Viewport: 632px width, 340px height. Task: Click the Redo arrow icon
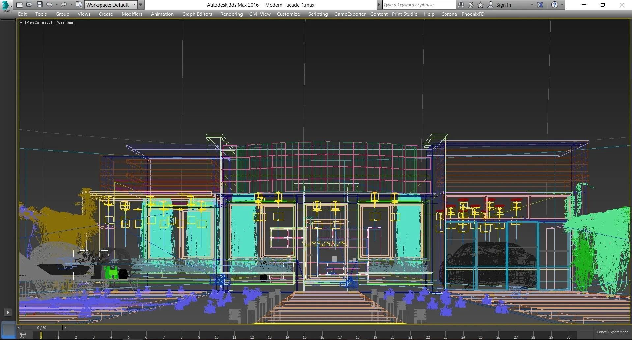64,5
